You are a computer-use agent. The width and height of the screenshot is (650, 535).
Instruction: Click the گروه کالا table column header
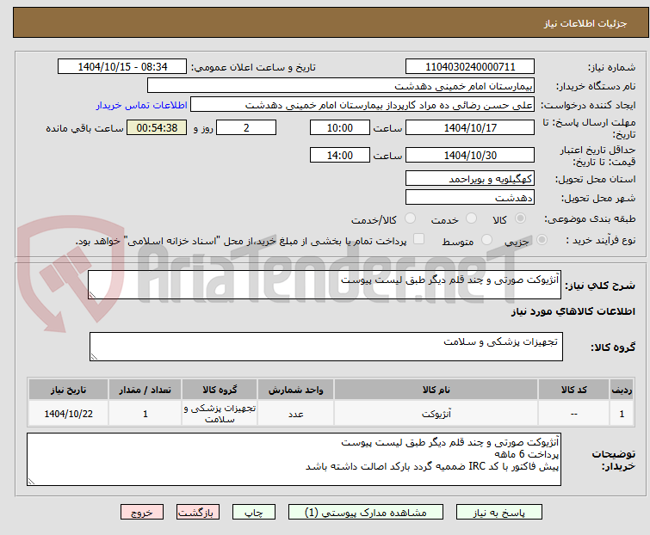pyautogui.click(x=220, y=390)
